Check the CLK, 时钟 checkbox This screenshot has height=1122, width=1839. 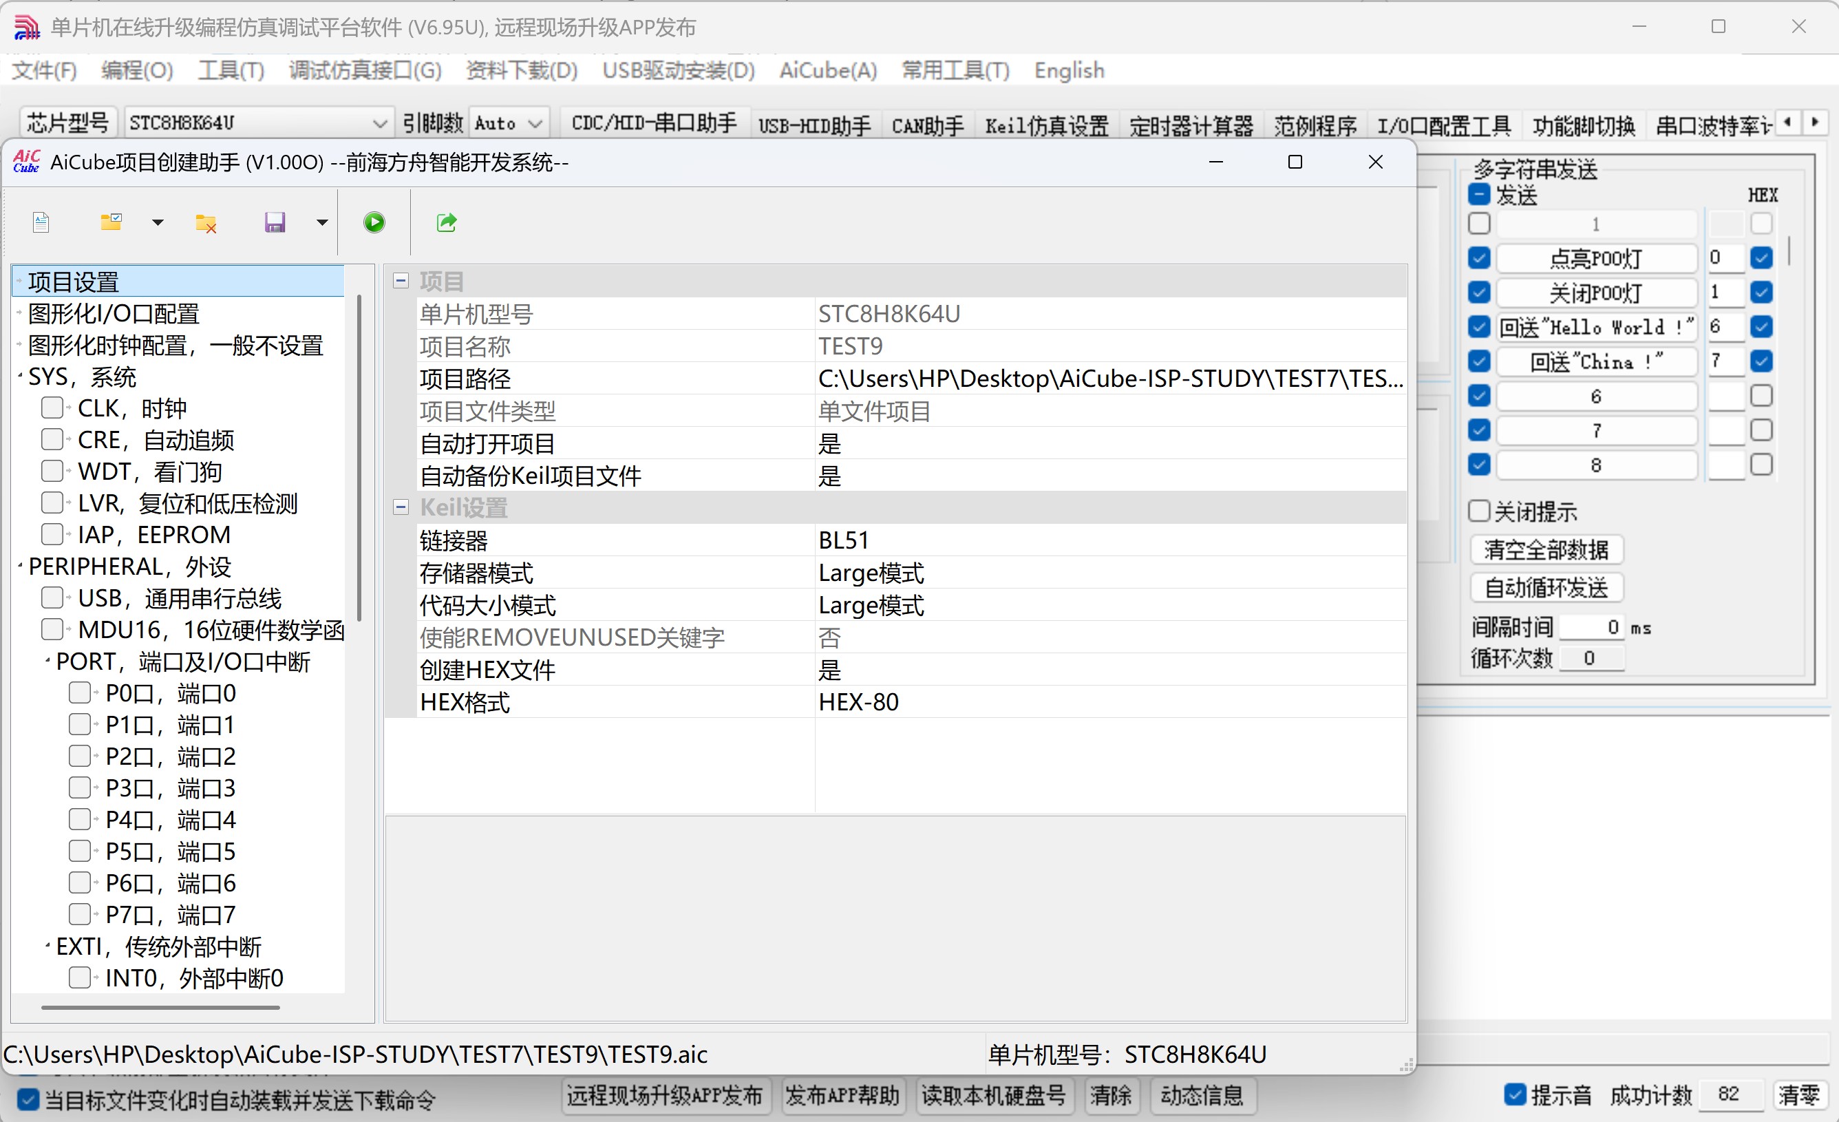point(52,407)
